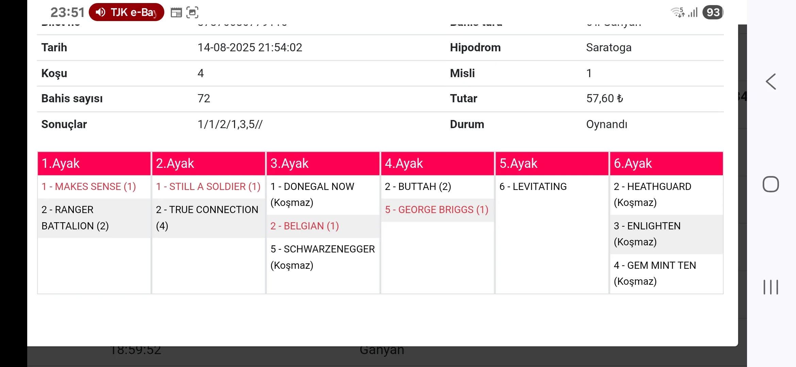796x367 pixels.
Task: Tap the screenshot capture status icon
Action: pyautogui.click(x=192, y=13)
